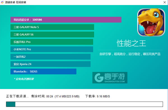
Task: Select the 一加手机2 bar
Action: click(x=50, y=57)
